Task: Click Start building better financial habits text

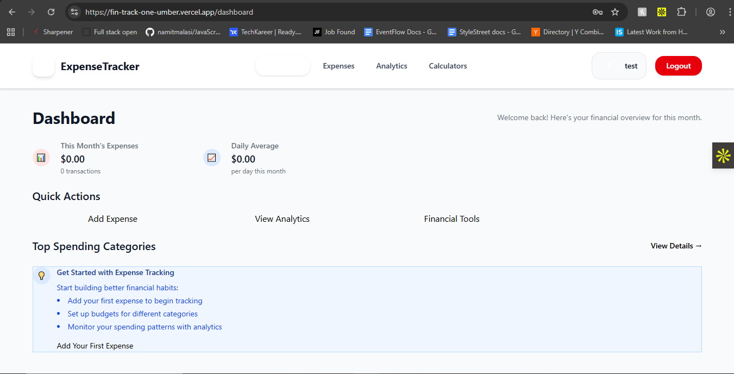Action: (x=117, y=288)
